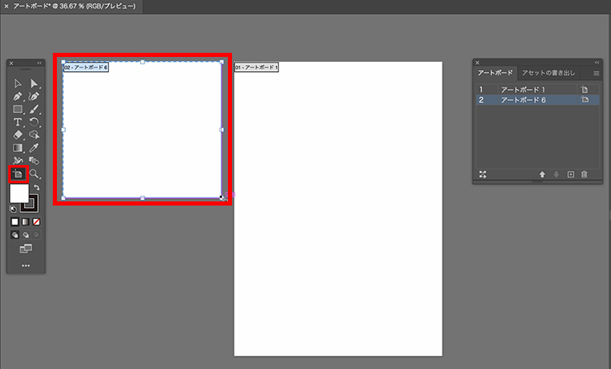The width and height of the screenshot is (611, 369).
Task: Select the Rectangle tool
Action: coord(17,108)
